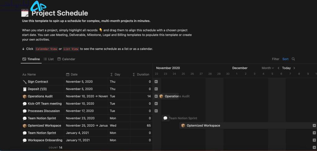
Task: Jump forward to Workspace Onboarding timeline arrow
Action: (x=314, y=140)
